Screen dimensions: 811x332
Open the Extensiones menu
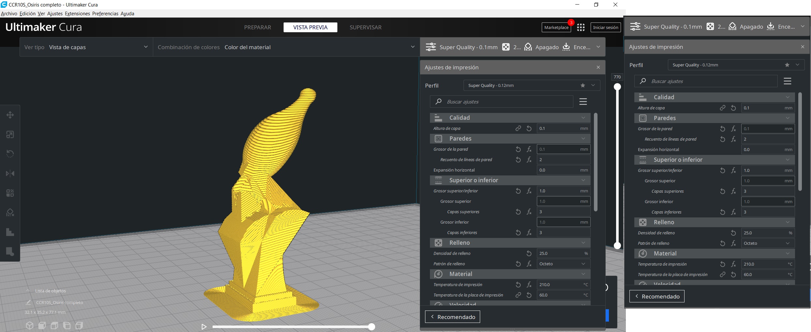click(77, 14)
